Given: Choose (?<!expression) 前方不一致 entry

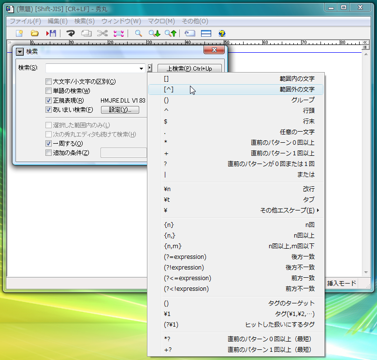Looking at the screenshot, I should click(236, 288).
